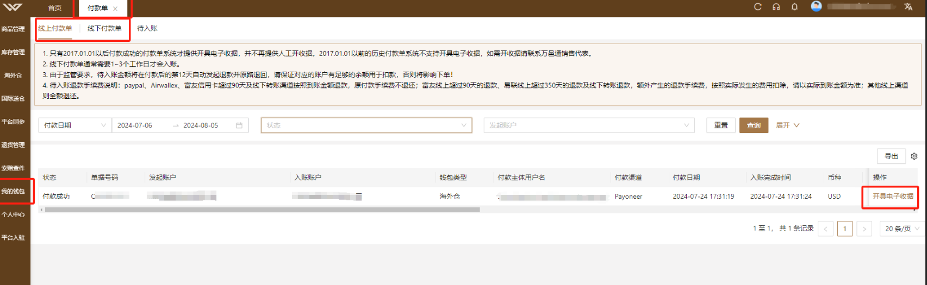927x285 pixels.
Task: Open 海外仓 in sidebar
Action: [x=13, y=75]
